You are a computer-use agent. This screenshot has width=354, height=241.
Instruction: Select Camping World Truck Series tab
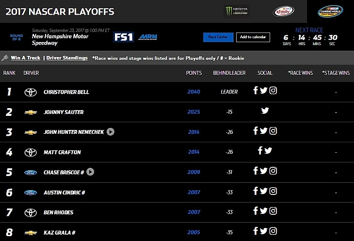click(x=330, y=11)
